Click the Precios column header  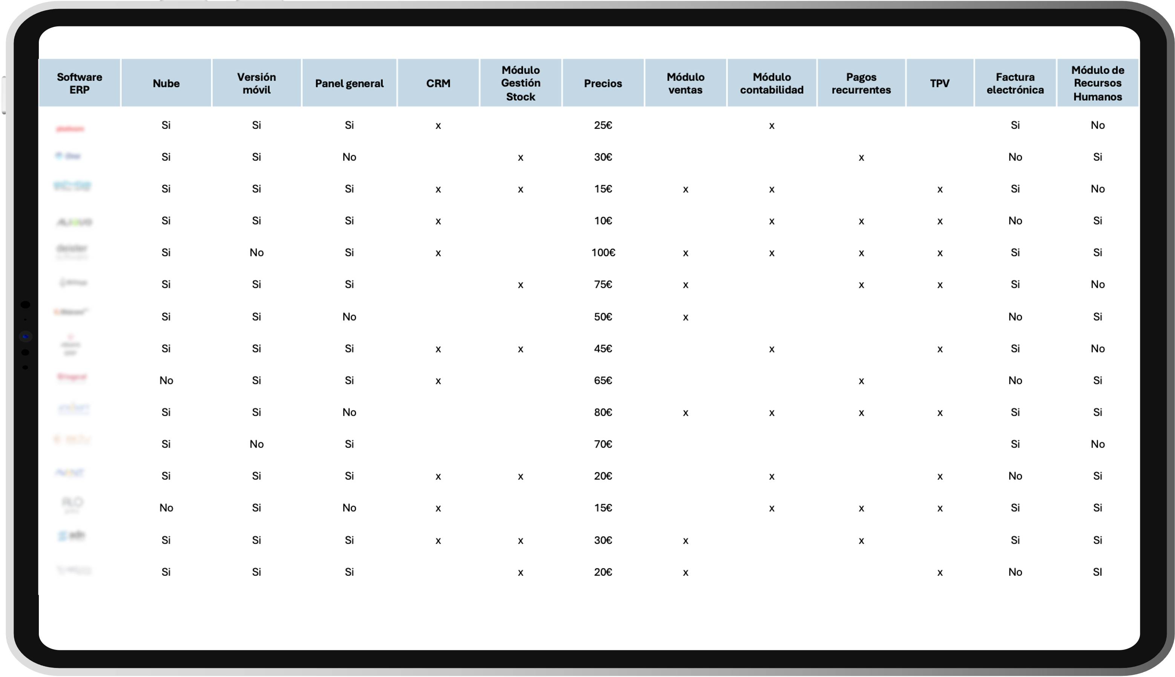click(x=602, y=83)
